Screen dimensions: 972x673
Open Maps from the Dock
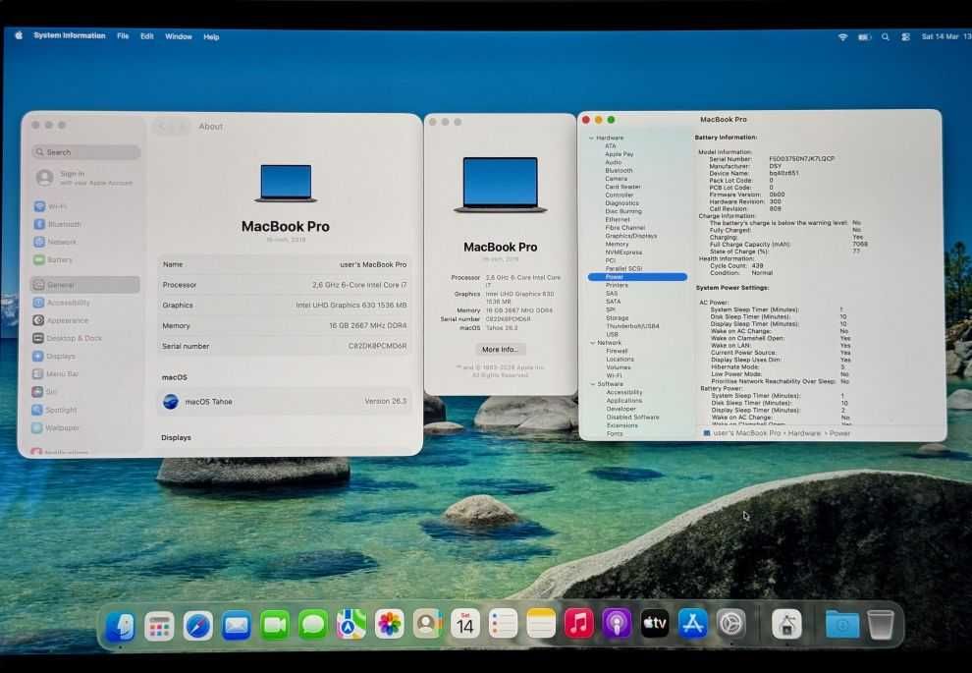(351, 625)
